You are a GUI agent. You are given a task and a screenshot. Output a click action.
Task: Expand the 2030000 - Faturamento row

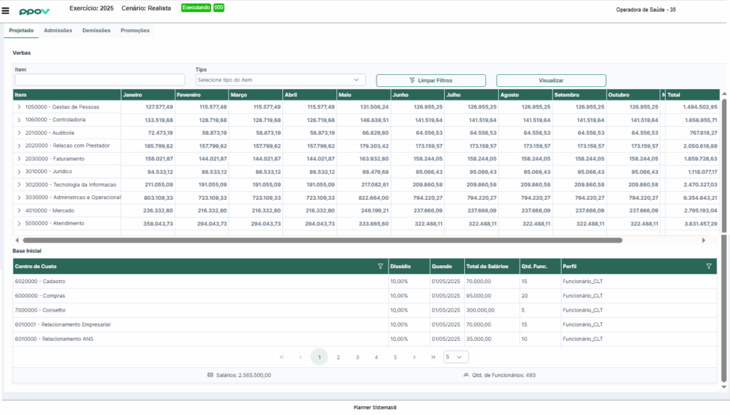tap(19, 159)
